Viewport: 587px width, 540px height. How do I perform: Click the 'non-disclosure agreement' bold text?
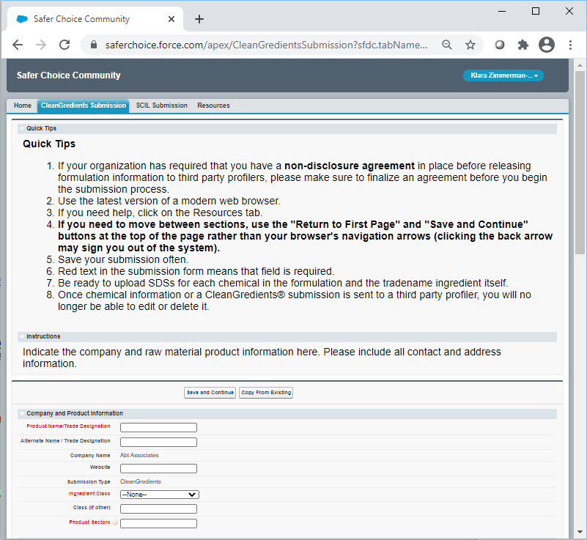coord(350,166)
